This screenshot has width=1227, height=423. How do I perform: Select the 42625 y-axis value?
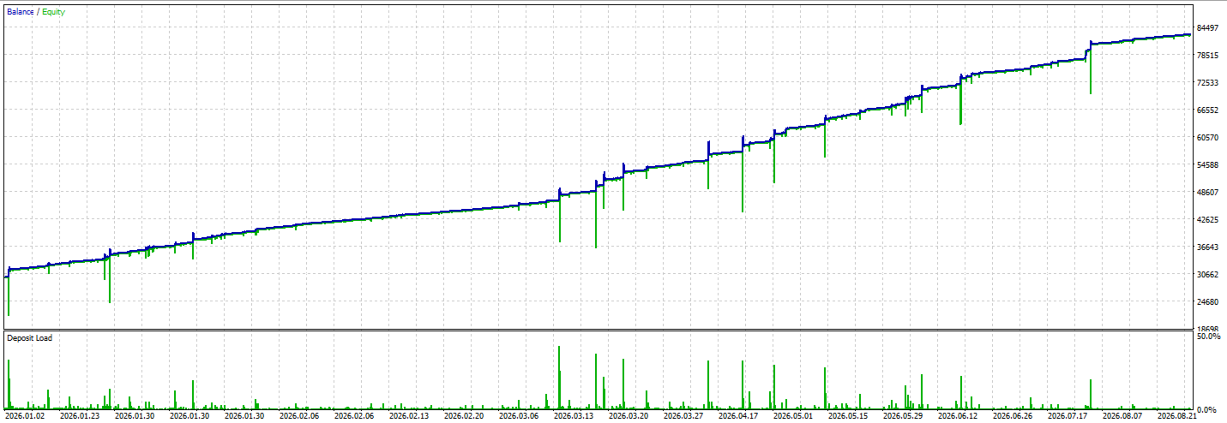(x=1208, y=219)
